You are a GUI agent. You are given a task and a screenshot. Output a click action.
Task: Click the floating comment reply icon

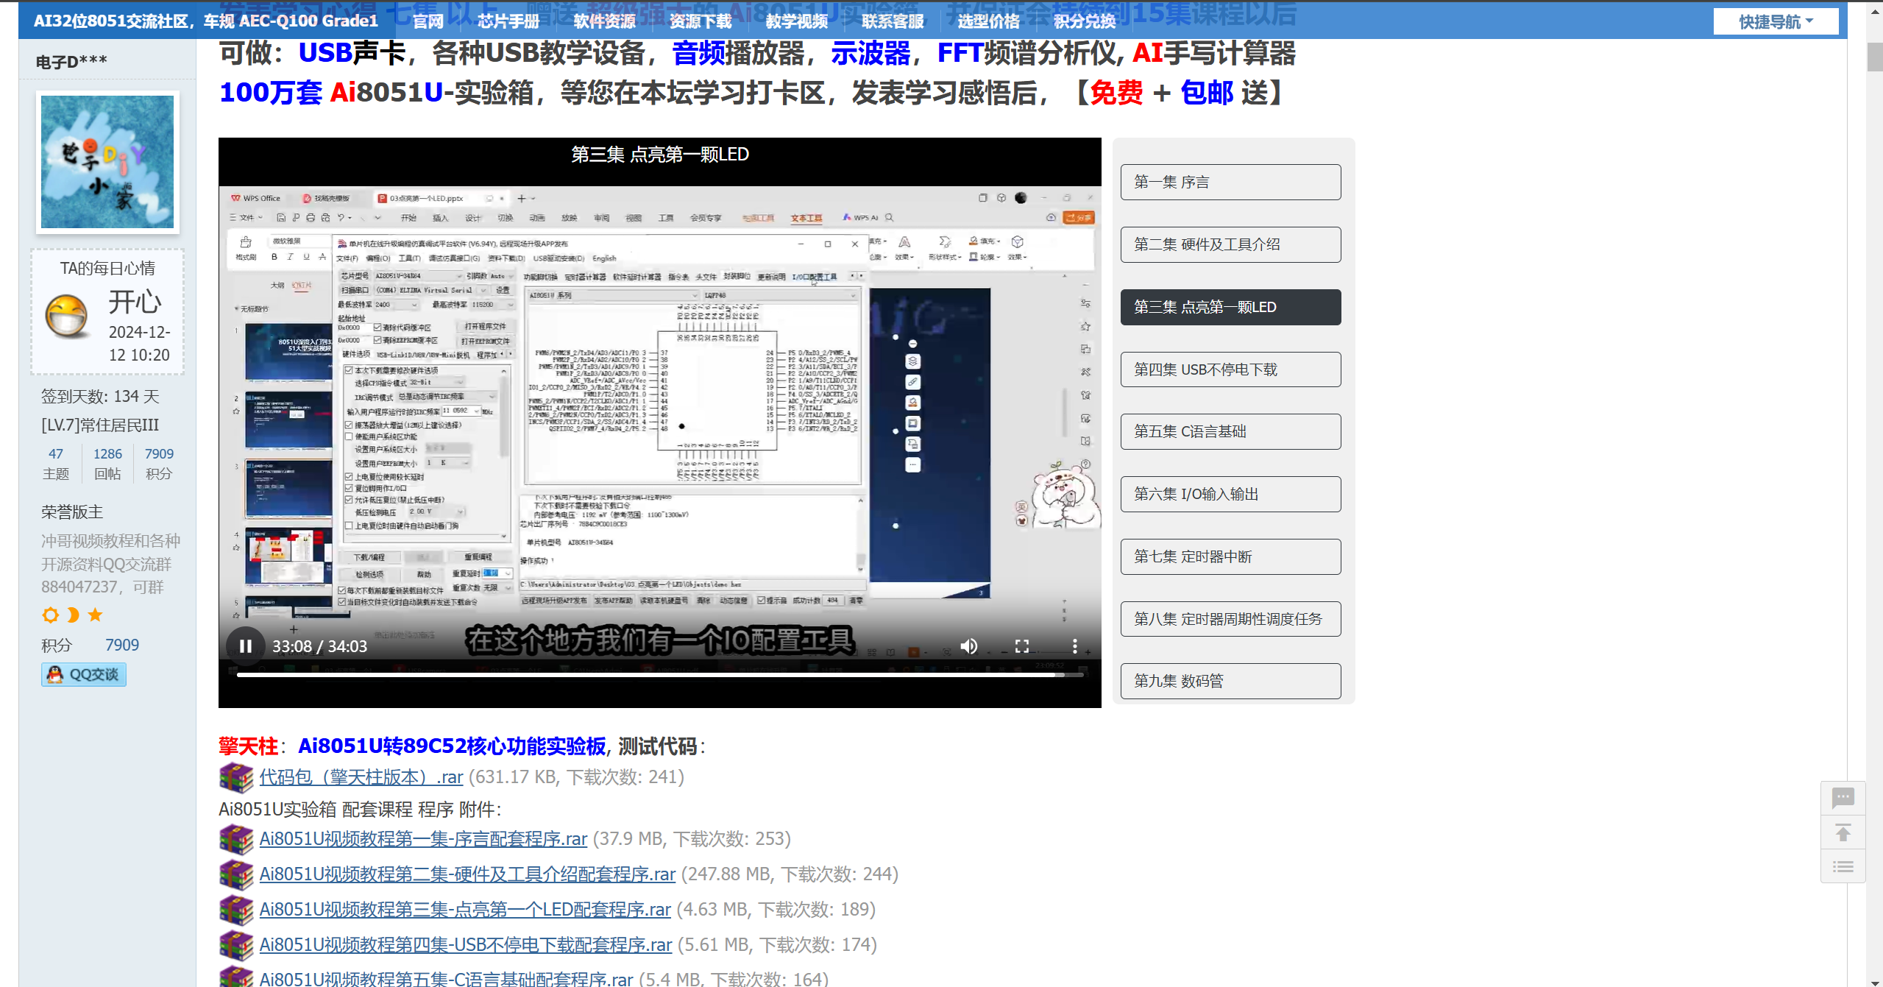pyautogui.click(x=1843, y=798)
